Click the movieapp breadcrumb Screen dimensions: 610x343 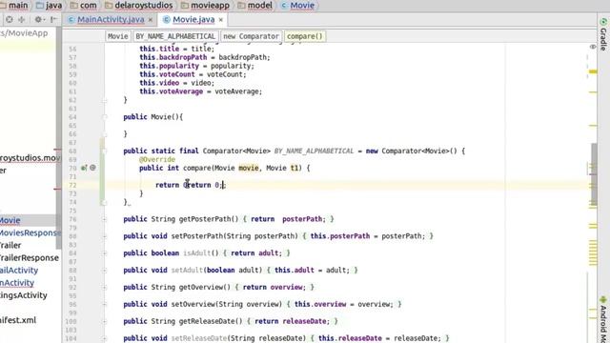click(x=205, y=6)
